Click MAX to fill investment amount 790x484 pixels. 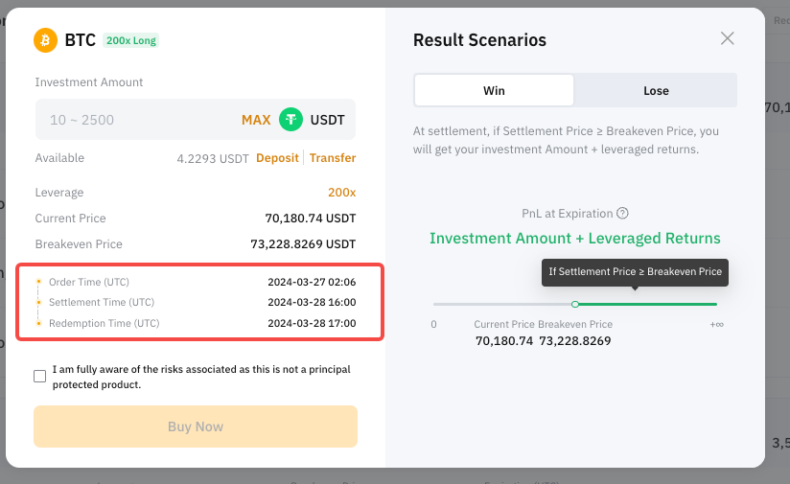(256, 120)
